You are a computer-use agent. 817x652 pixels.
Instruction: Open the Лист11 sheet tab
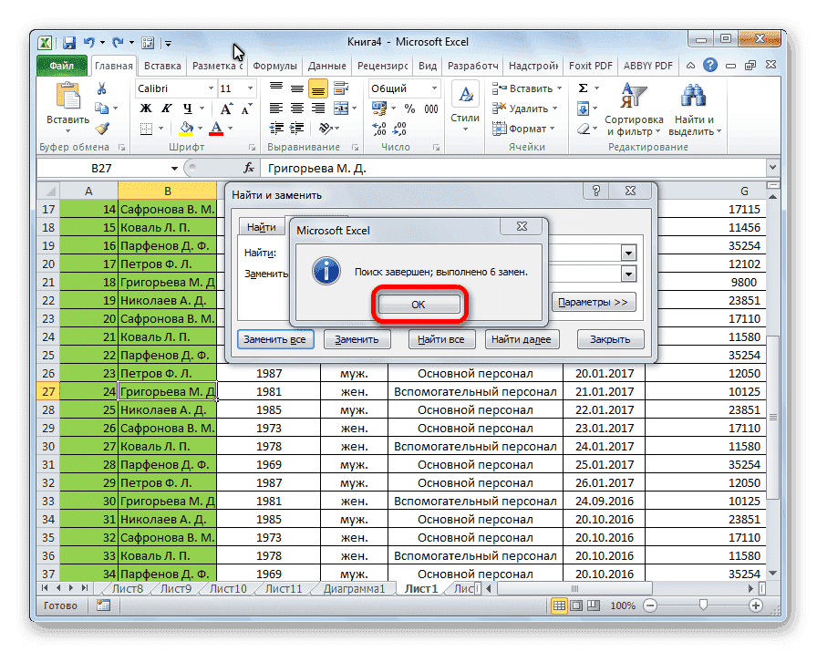tap(283, 588)
